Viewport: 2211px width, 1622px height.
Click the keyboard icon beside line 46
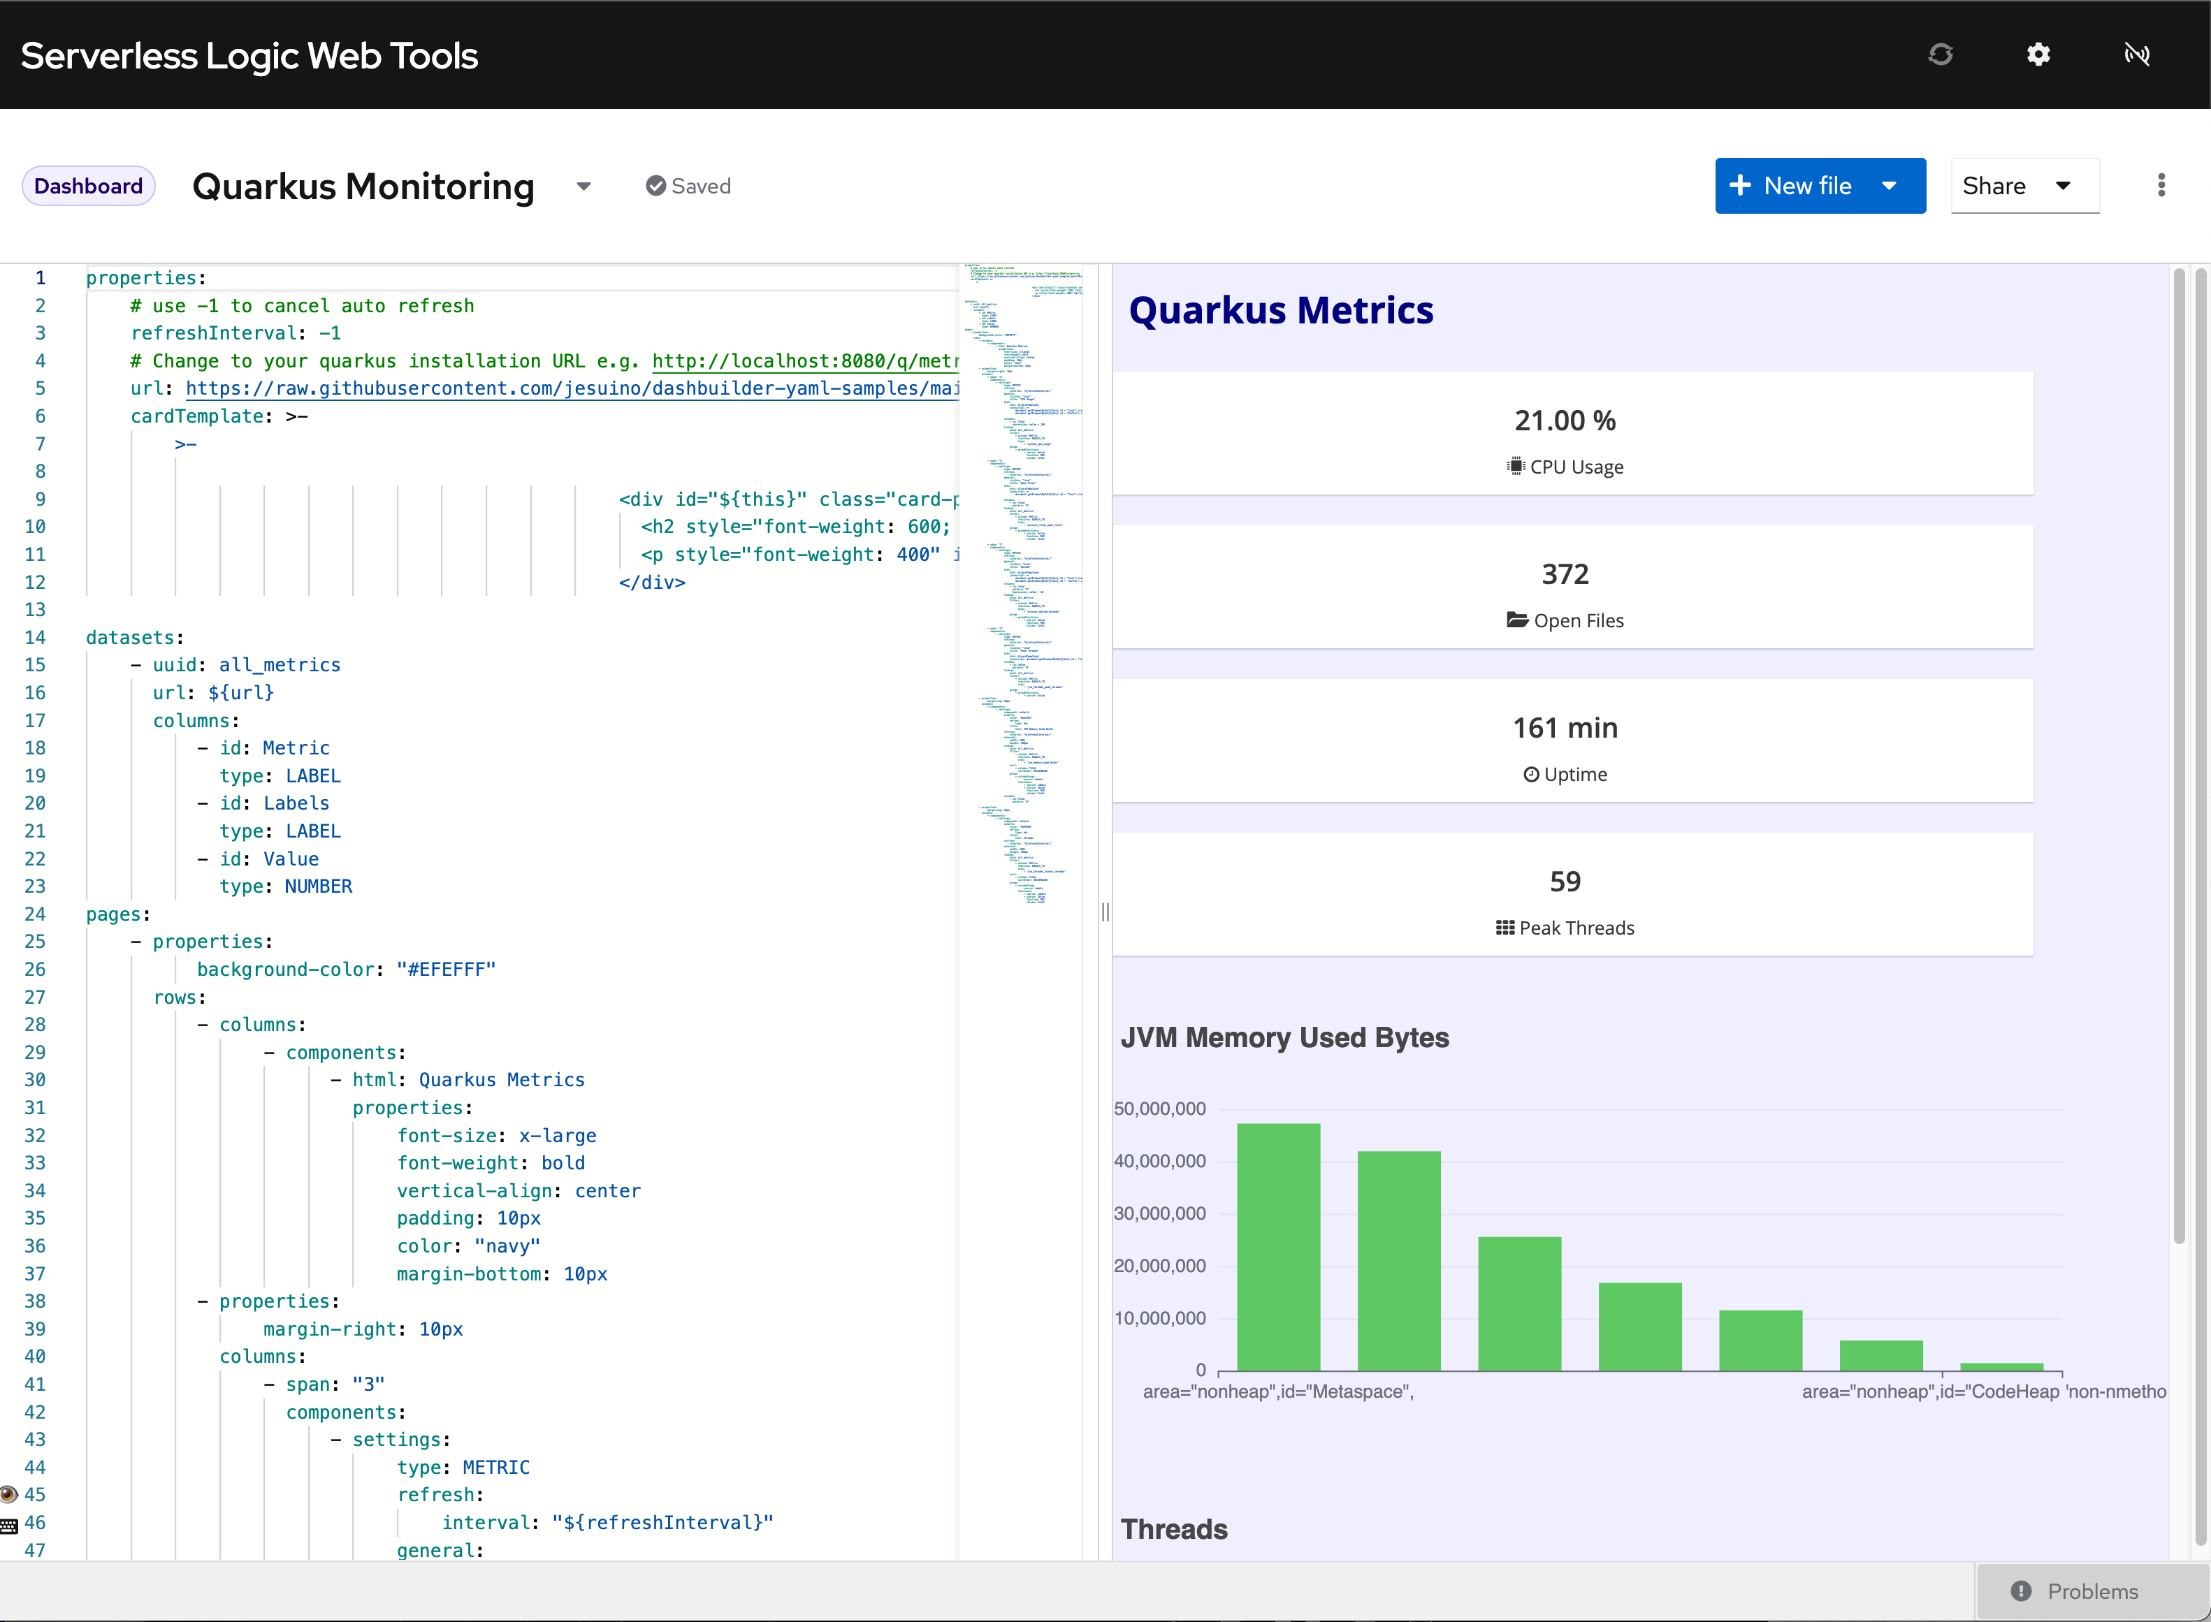click(x=9, y=1526)
